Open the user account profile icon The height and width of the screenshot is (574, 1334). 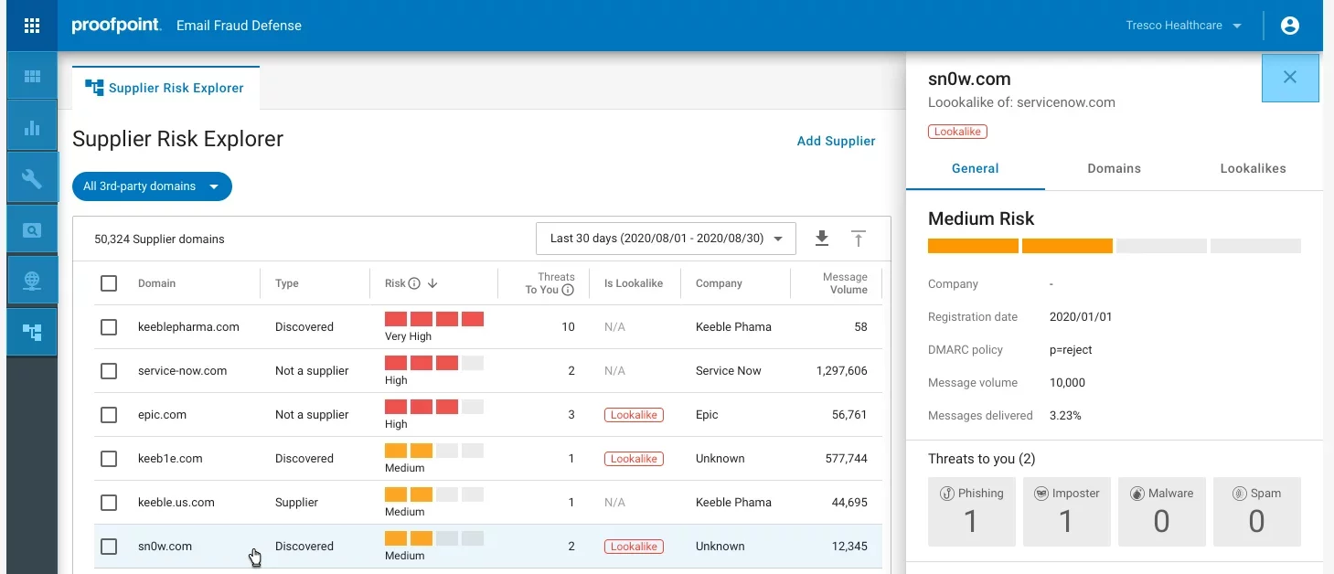tap(1289, 25)
